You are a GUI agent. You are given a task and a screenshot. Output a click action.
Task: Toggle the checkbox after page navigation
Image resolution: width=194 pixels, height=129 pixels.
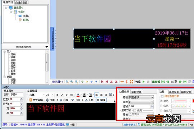tap(190, 82)
